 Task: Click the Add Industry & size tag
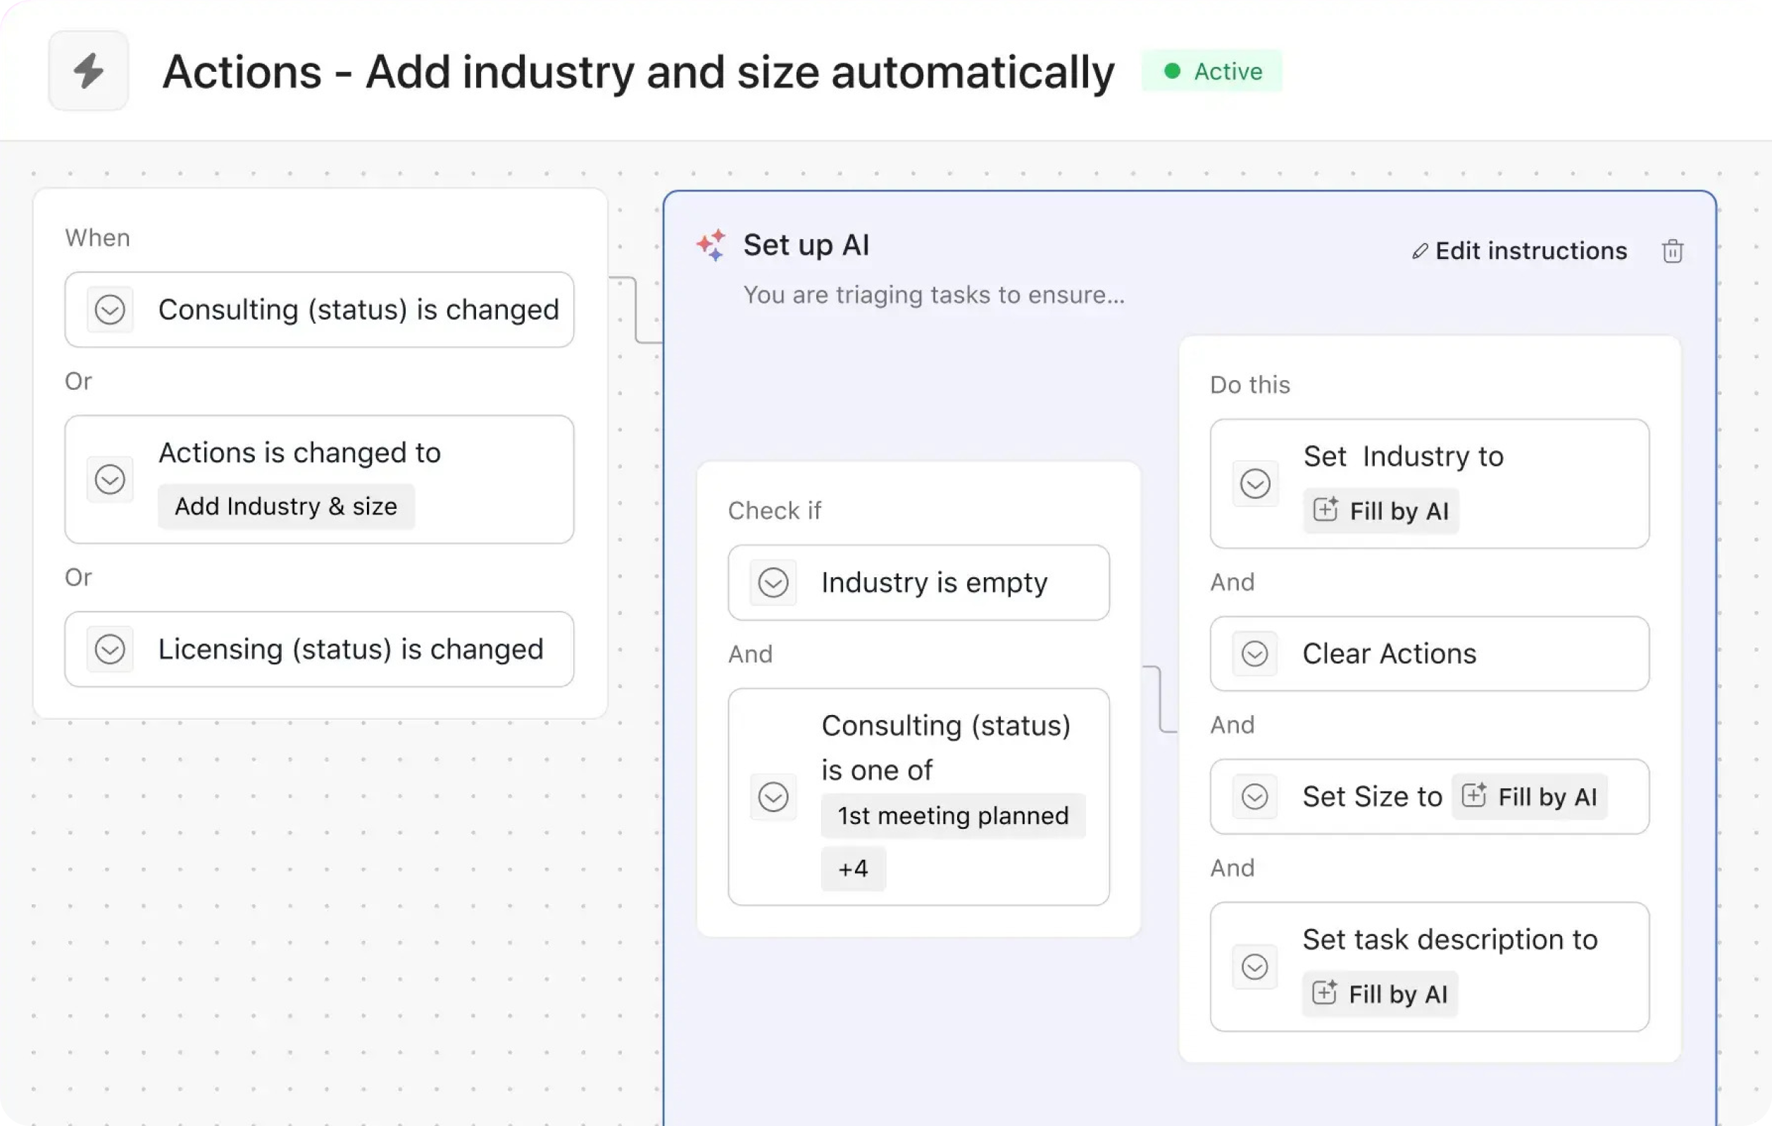(286, 506)
